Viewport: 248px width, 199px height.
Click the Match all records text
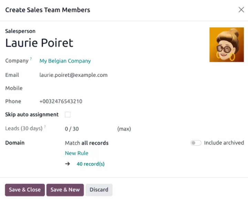(86, 143)
